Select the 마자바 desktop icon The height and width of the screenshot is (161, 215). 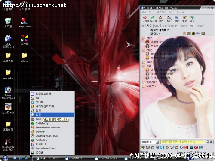click(x=25, y=40)
